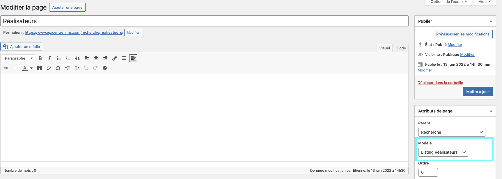Click the insert link icon

(115, 58)
